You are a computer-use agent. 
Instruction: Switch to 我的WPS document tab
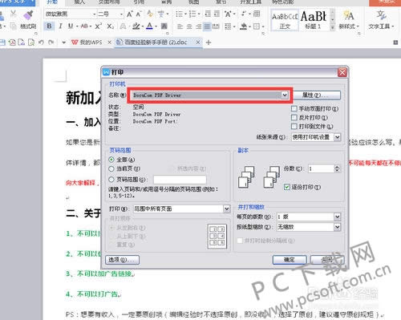pyautogui.click(x=91, y=43)
